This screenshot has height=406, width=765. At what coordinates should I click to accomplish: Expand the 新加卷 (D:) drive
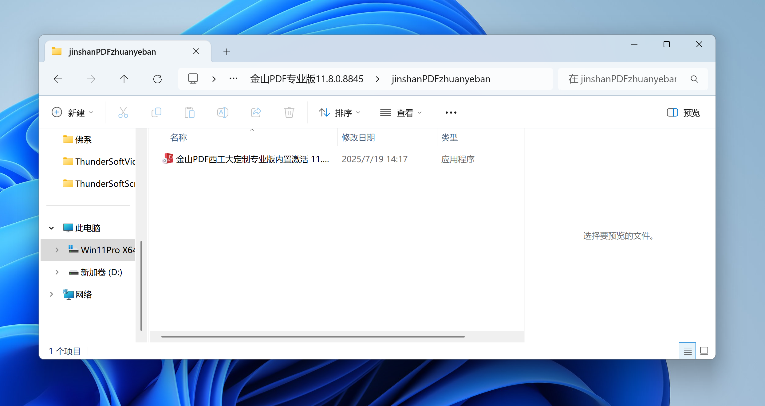click(x=57, y=272)
